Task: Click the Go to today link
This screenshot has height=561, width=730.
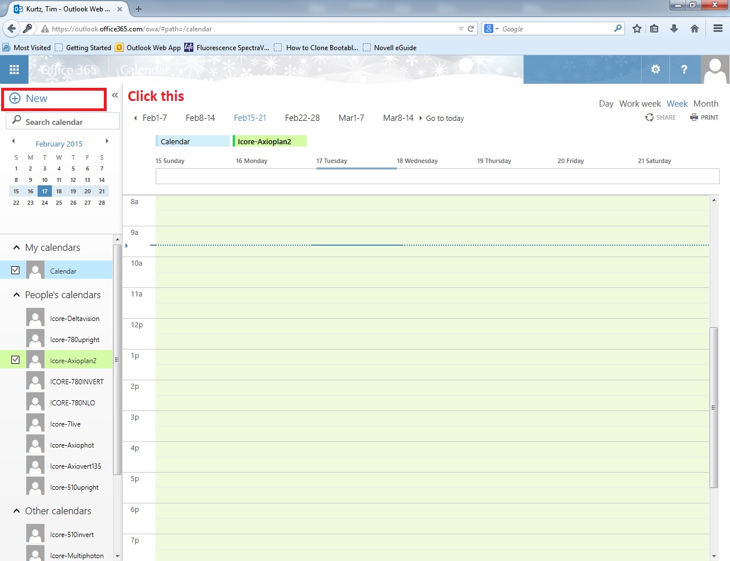Action: [444, 119]
